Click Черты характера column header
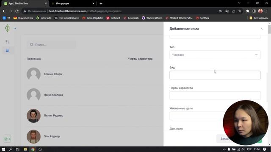Image resolution: width=271 pixels, height=152 pixels. click(x=140, y=59)
